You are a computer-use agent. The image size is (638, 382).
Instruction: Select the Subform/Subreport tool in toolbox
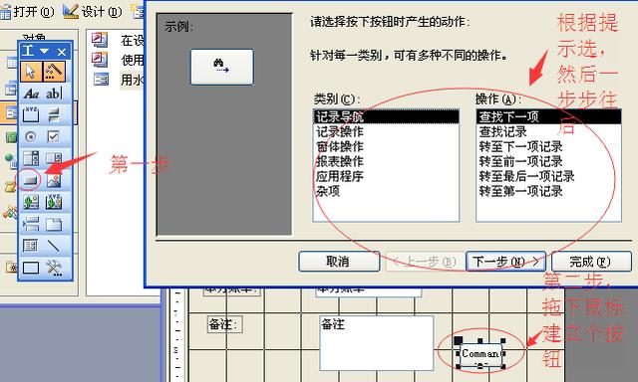pyautogui.click(x=31, y=245)
